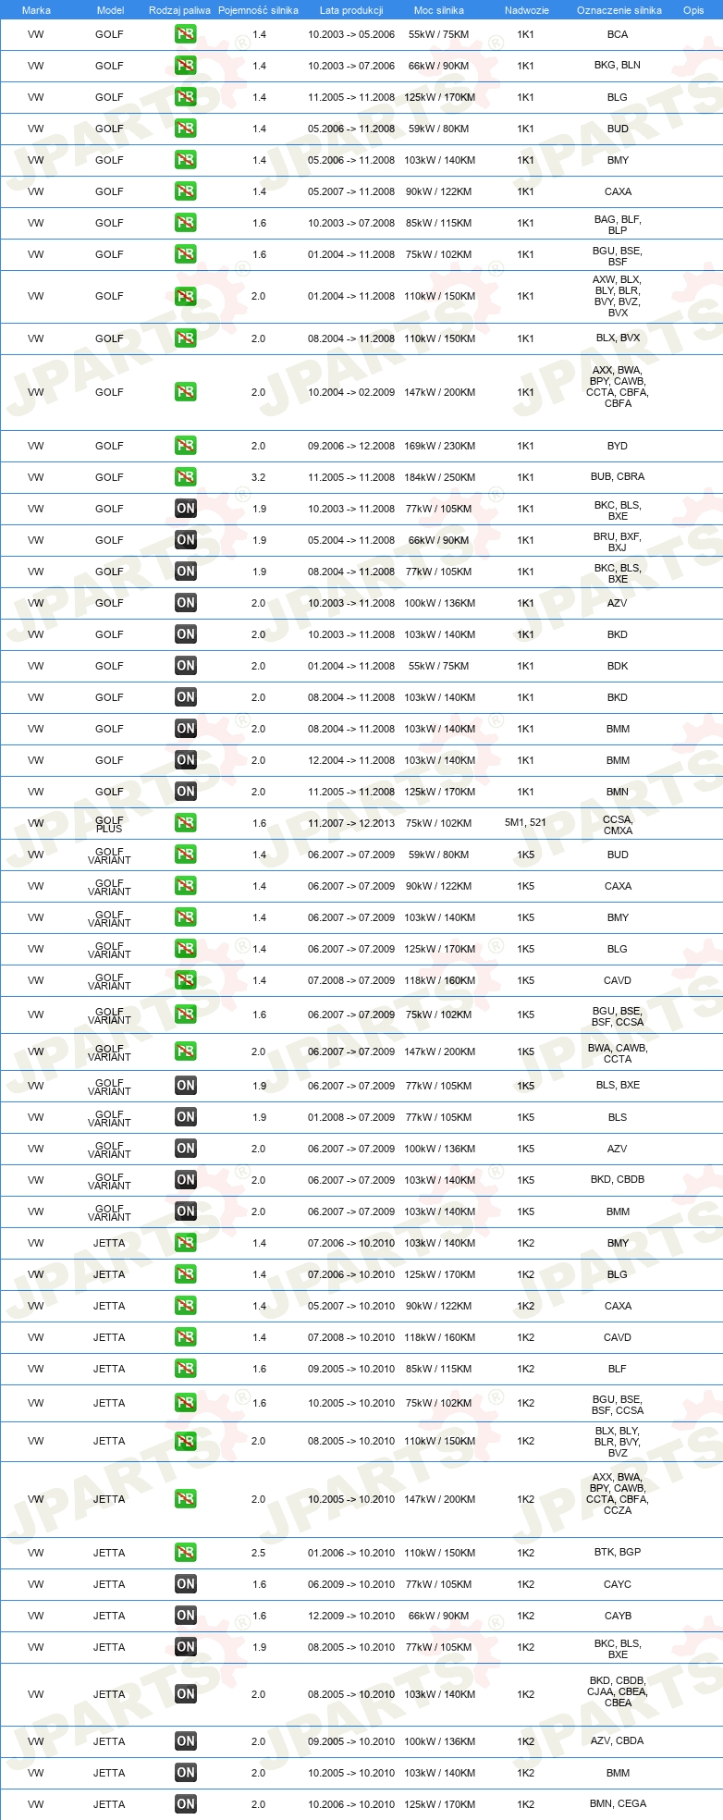Click diesel ON icon in BRU, BXF, BXJ row
723x1820 pixels.
186,540
